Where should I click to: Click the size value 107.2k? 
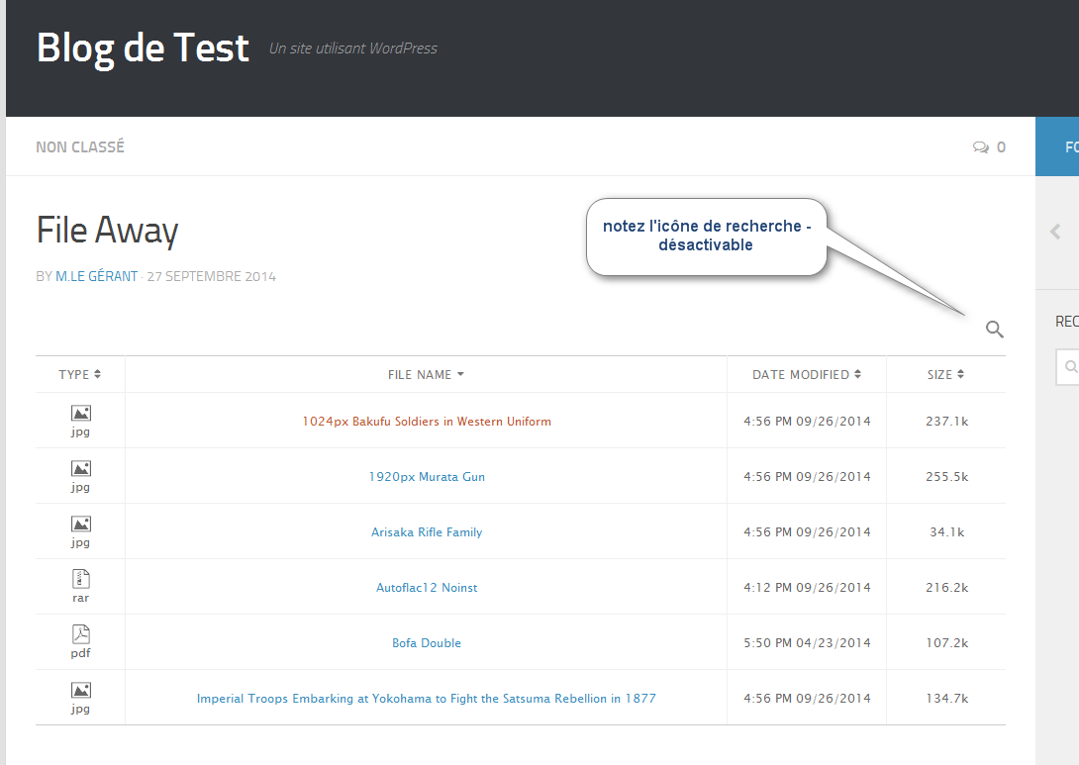point(947,642)
